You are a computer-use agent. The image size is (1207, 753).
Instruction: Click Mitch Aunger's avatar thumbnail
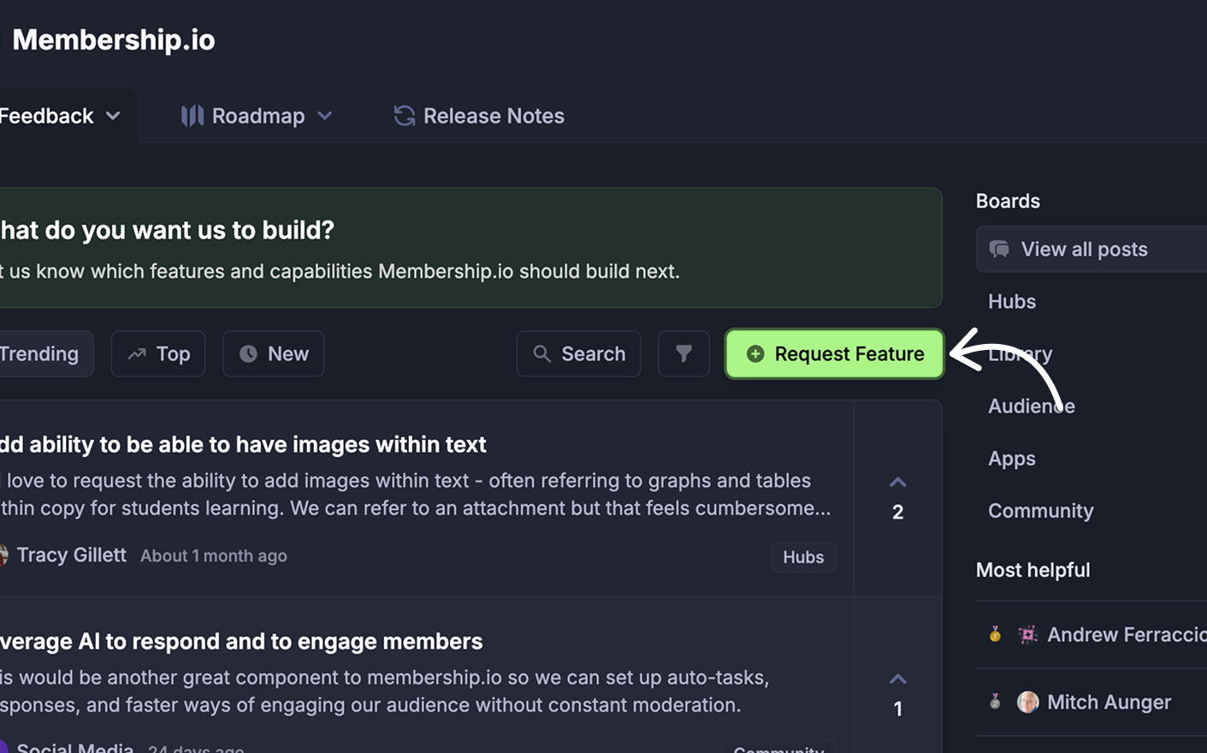point(1027,702)
